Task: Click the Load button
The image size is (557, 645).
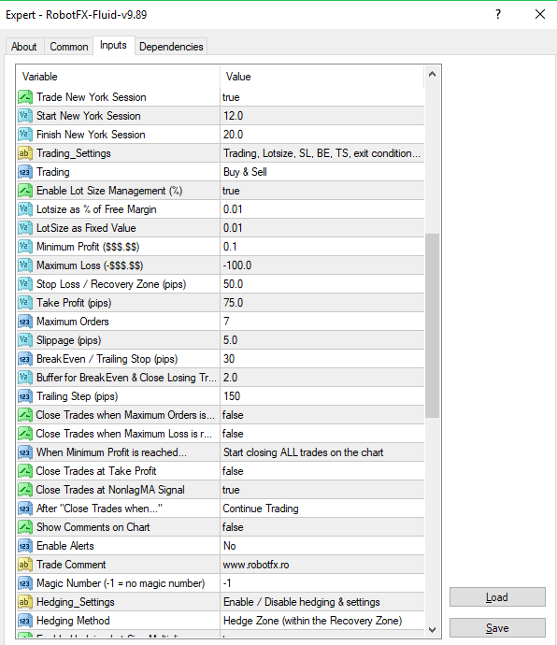Action: point(497,597)
